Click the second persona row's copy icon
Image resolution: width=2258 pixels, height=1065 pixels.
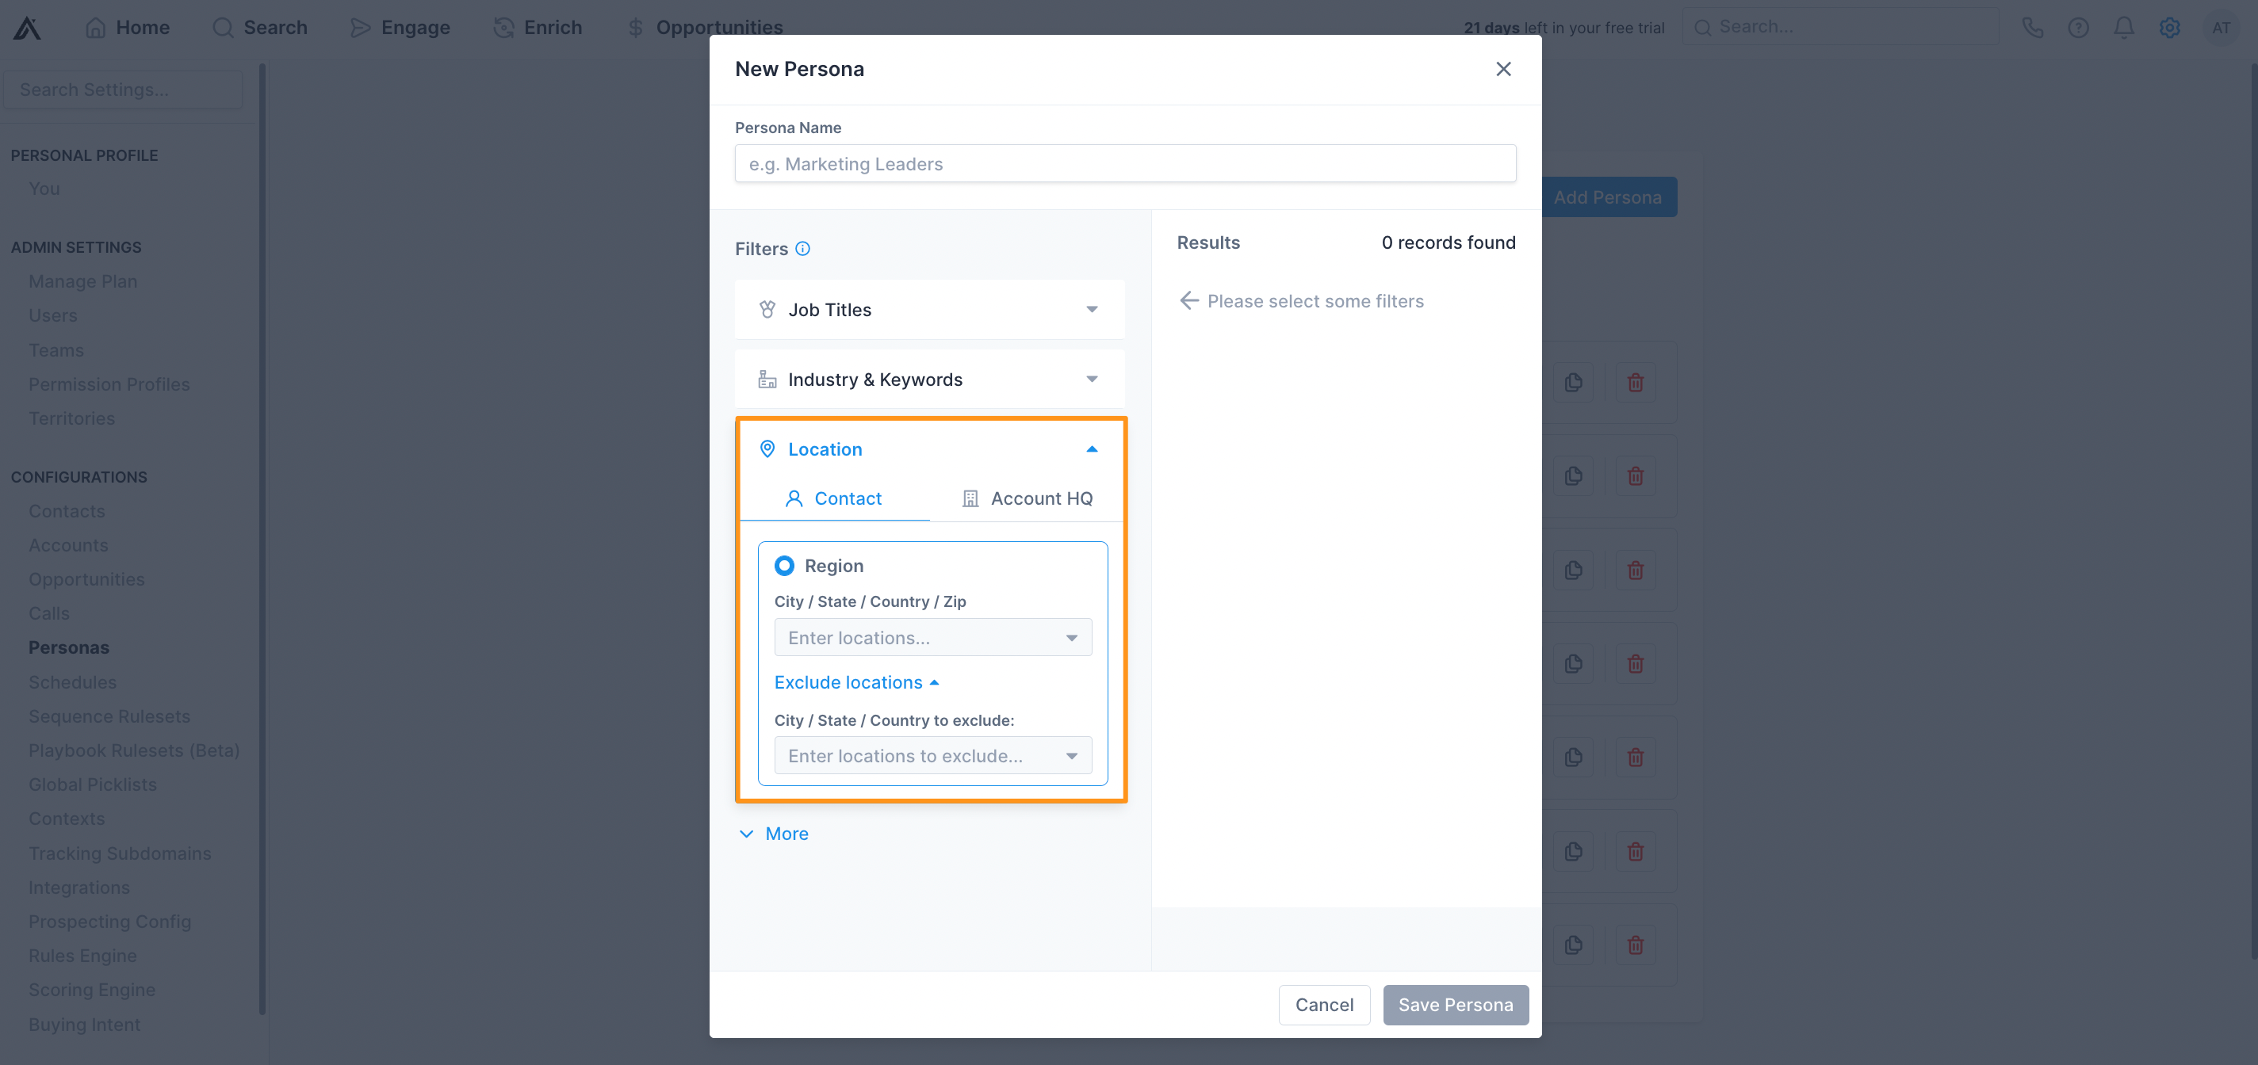[1574, 476]
